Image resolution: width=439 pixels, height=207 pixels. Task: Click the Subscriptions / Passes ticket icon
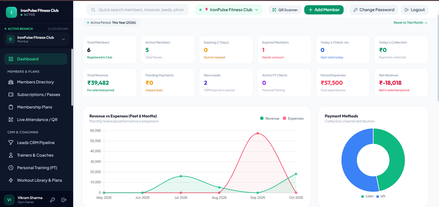(x=11, y=95)
